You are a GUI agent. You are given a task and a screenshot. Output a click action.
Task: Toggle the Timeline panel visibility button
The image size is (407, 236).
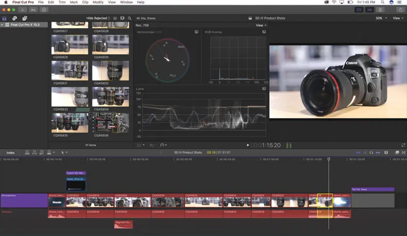[x=370, y=9]
